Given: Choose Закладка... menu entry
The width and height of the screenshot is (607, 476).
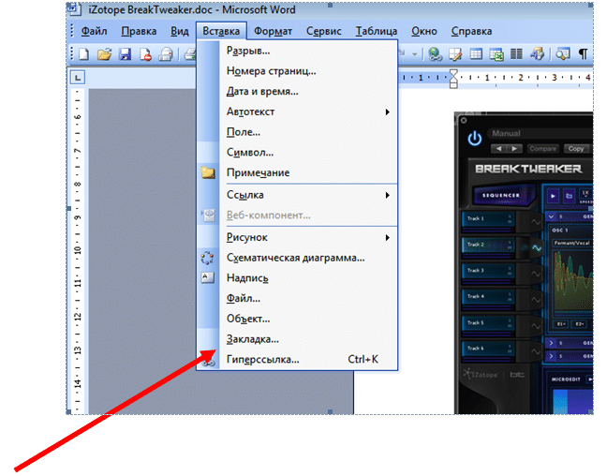Looking at the screenshot, I should (297, 339).
